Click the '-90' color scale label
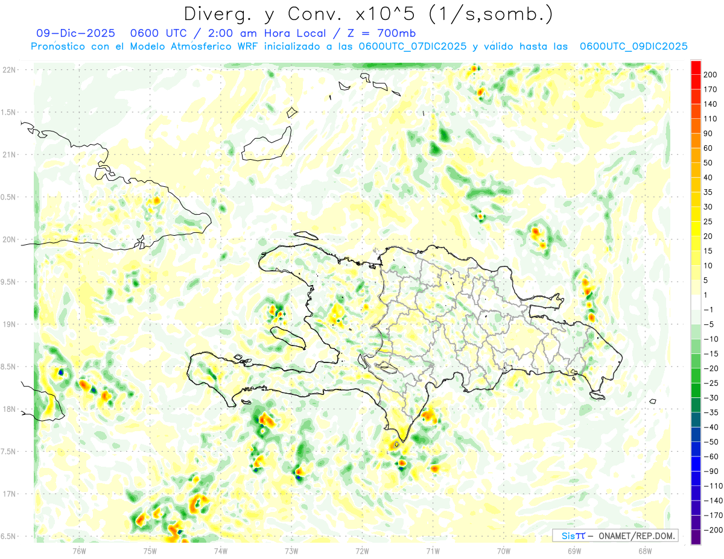Screen dimensions: 724x559 (710, 472)
